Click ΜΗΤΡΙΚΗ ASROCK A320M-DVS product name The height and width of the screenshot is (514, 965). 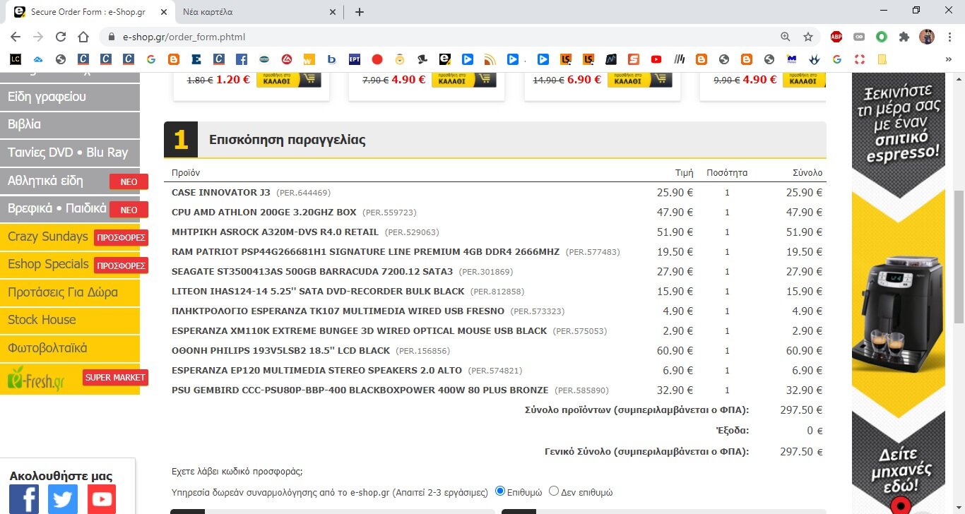click(x=275, y=232)
